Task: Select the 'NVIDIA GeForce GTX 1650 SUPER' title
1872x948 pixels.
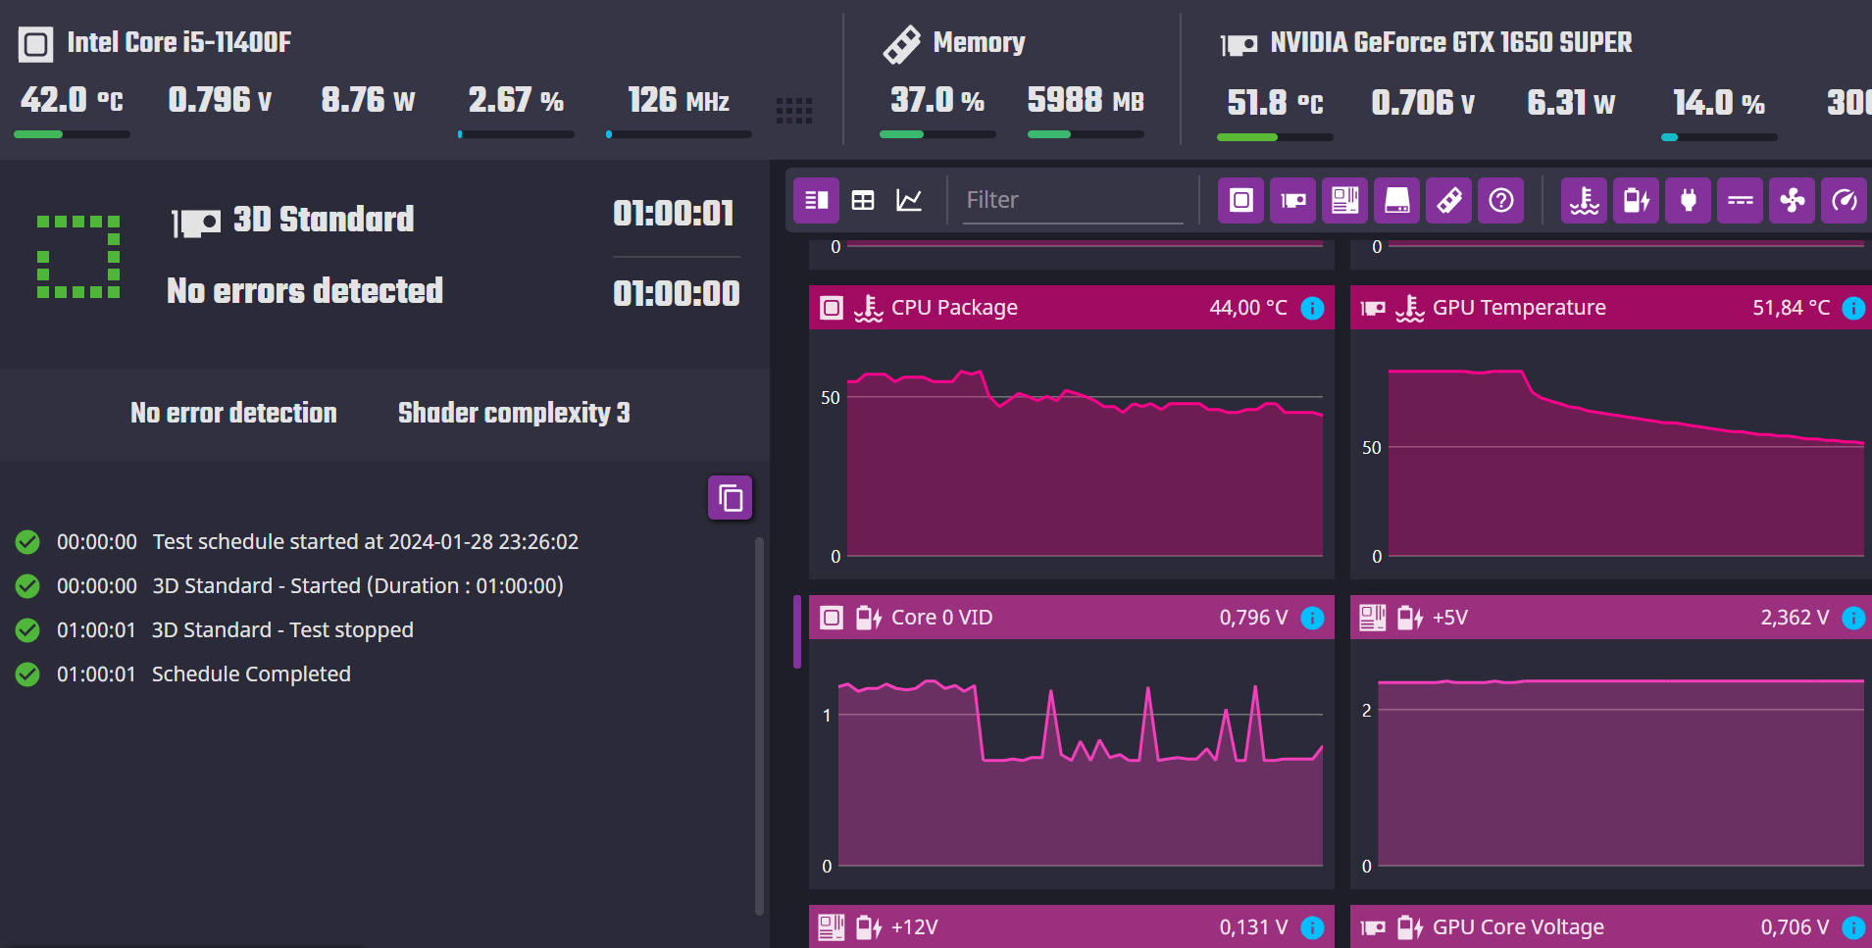Action: [1451, 42]
